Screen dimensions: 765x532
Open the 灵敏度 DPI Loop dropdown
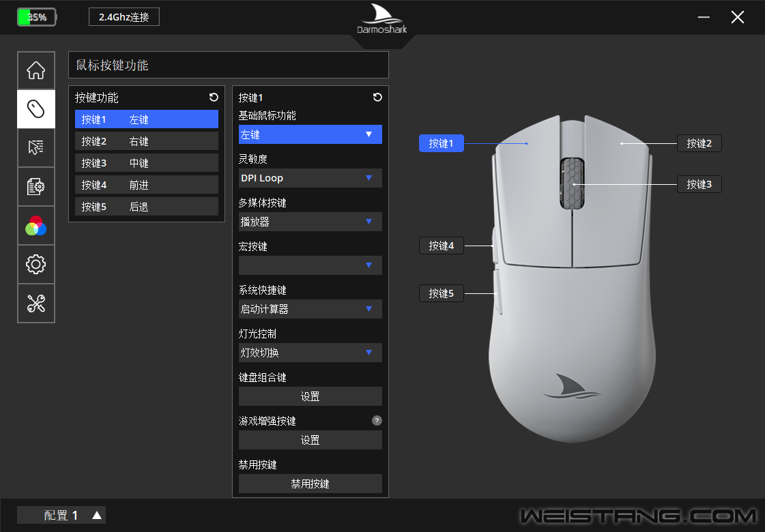[x=311, y=178]
